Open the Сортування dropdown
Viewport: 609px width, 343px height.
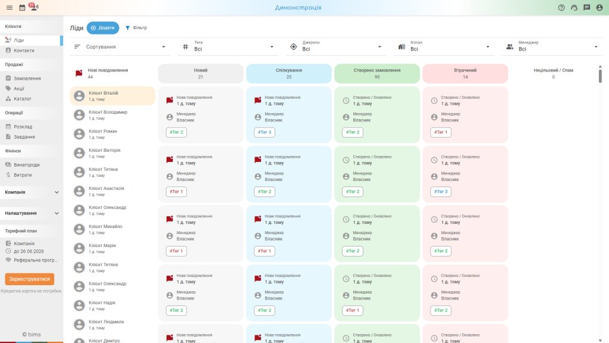coord(120,46)
